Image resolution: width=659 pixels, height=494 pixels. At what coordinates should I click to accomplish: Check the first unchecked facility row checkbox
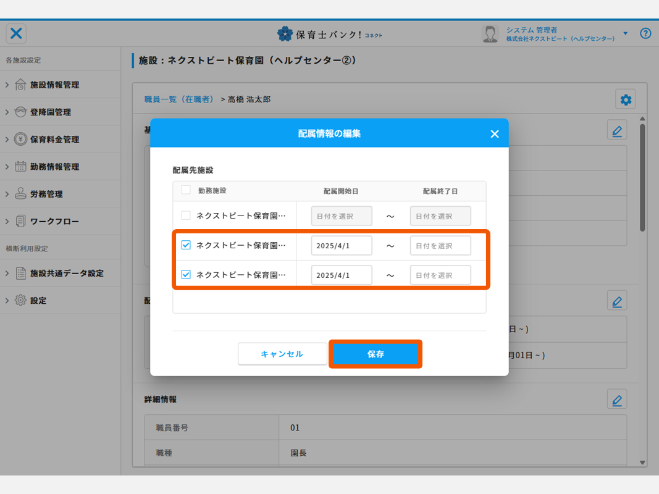(x=186, y=216)
